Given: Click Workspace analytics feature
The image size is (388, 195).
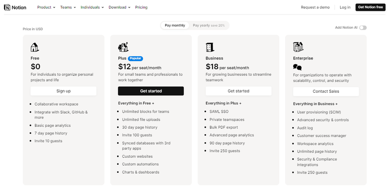Looking at the screenshot, I should pyautogui.click(x=315, y=144).
